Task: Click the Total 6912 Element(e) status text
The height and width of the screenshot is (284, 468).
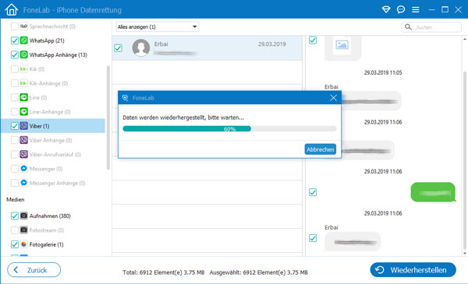Action: 164,272
